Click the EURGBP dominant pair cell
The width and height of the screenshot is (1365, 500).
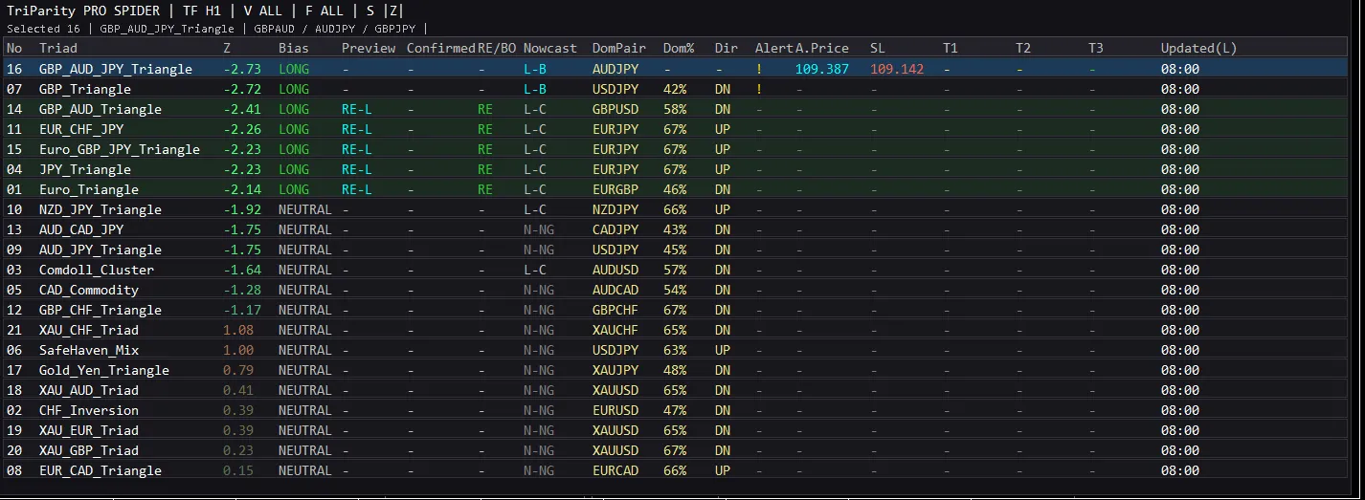615,189
